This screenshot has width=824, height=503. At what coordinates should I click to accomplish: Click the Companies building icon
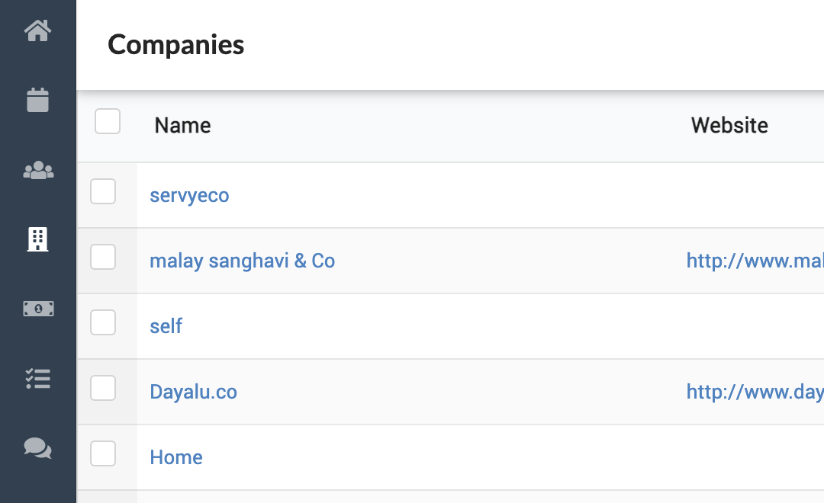[x=38, y=239]
